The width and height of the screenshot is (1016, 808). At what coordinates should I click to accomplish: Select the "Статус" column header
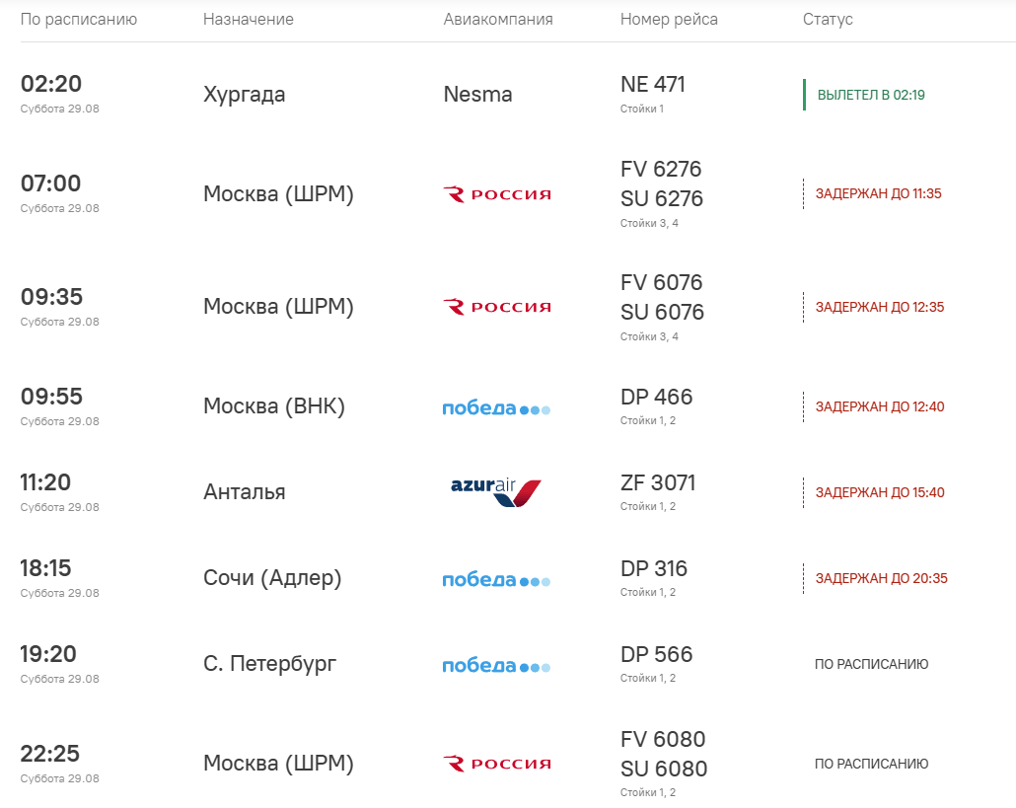(828, 20)
